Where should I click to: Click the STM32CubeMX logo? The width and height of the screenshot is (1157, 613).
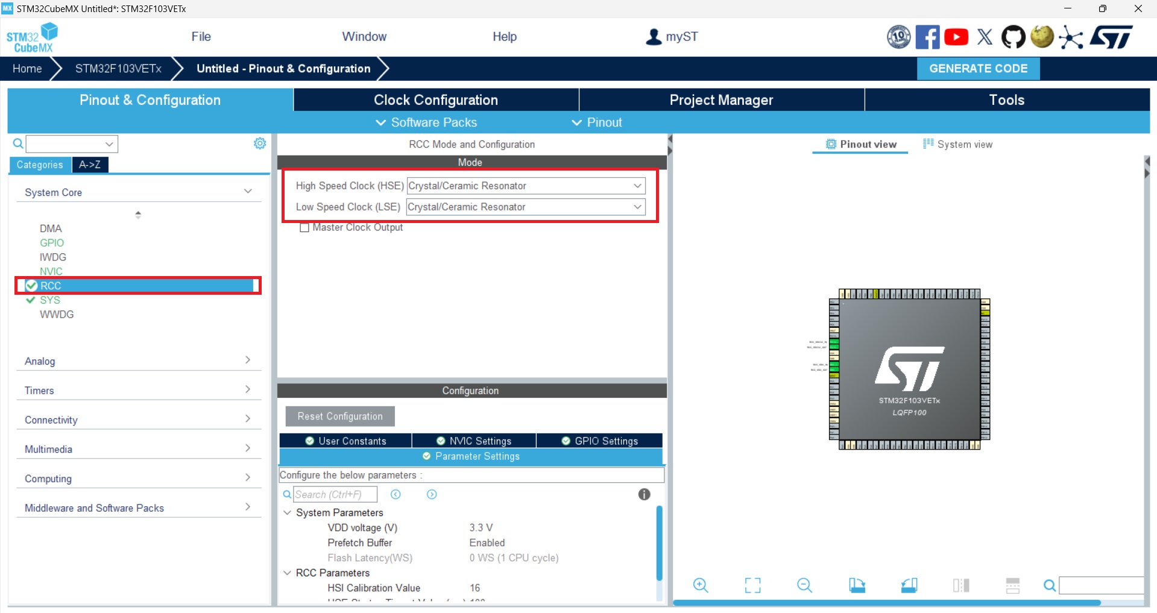pyautogui.click(x=33, y=37)
